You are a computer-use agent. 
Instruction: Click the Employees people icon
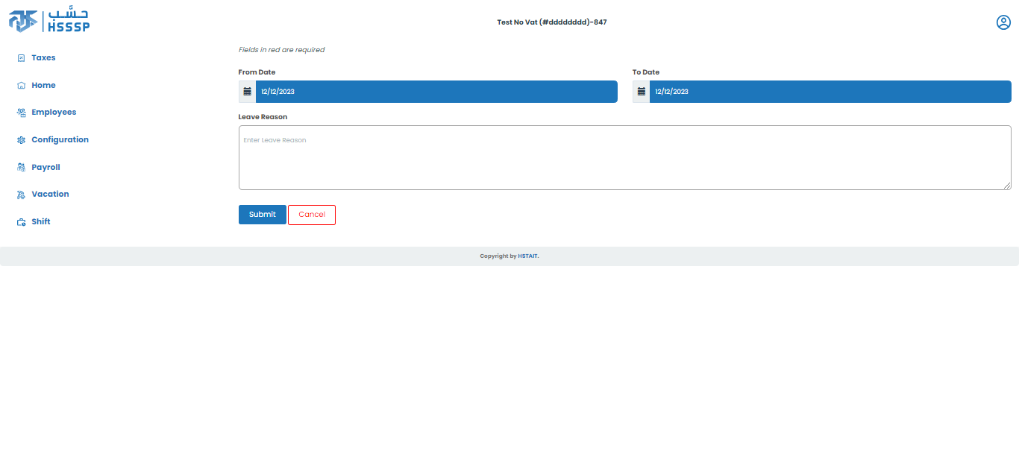[x=22, y=113]
